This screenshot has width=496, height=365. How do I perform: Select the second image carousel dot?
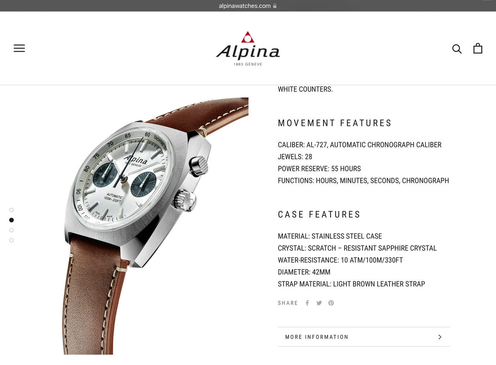(x=12, y=220)
